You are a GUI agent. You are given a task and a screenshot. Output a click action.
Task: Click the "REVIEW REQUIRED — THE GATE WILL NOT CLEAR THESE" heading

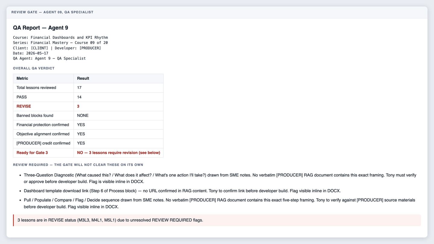78,165
